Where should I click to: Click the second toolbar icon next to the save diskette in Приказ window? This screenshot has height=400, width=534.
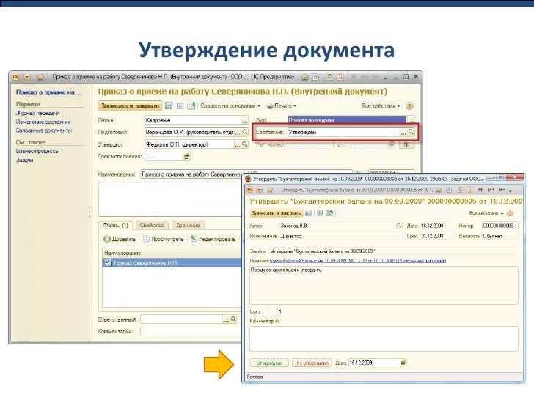tap(180, 105)
